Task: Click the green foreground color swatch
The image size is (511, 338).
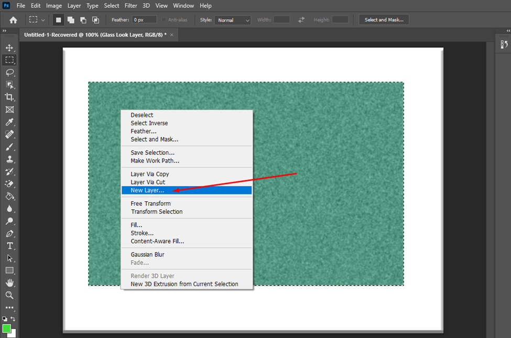Action: [6, 328]
